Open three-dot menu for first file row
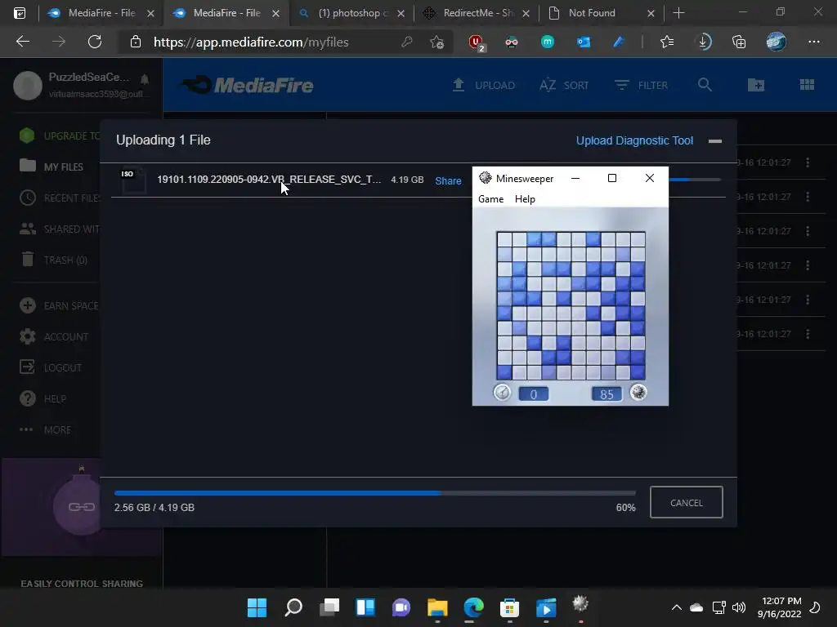 tap(807, 162)
